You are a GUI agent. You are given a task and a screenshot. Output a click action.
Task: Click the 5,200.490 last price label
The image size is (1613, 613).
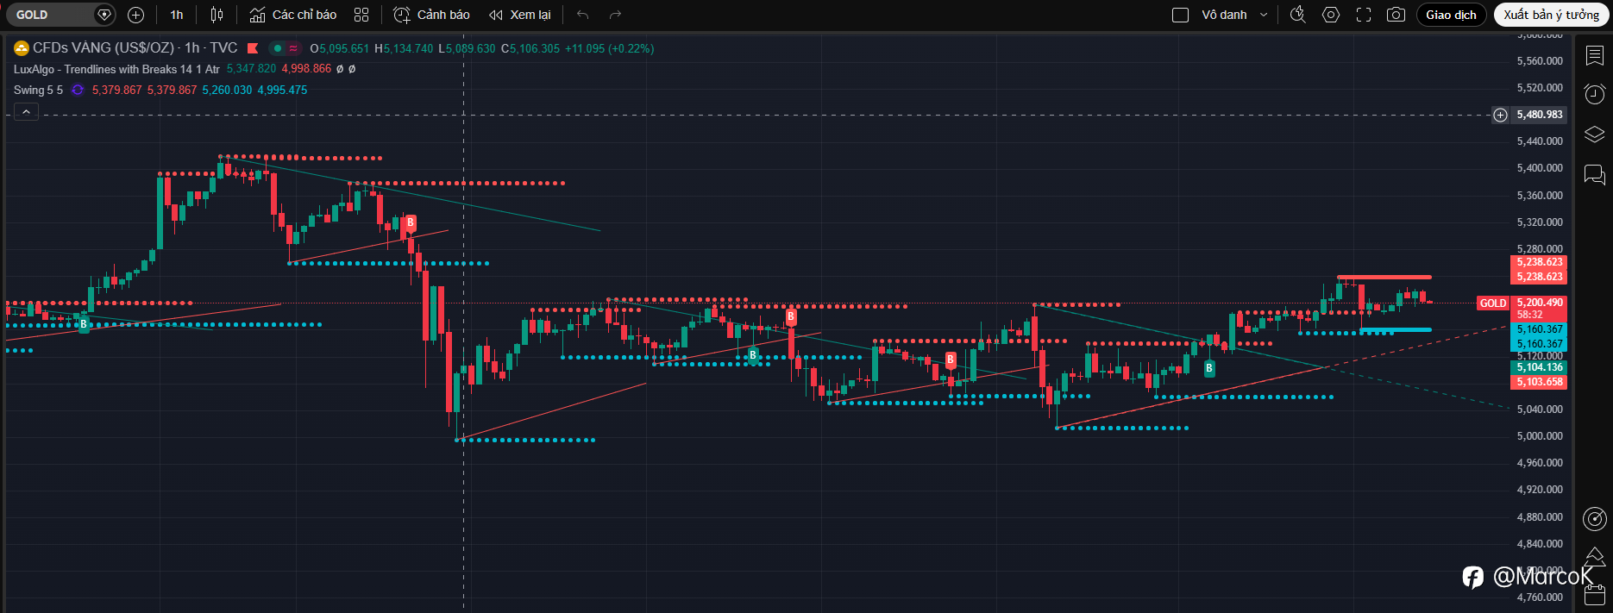click(1540, 303)
